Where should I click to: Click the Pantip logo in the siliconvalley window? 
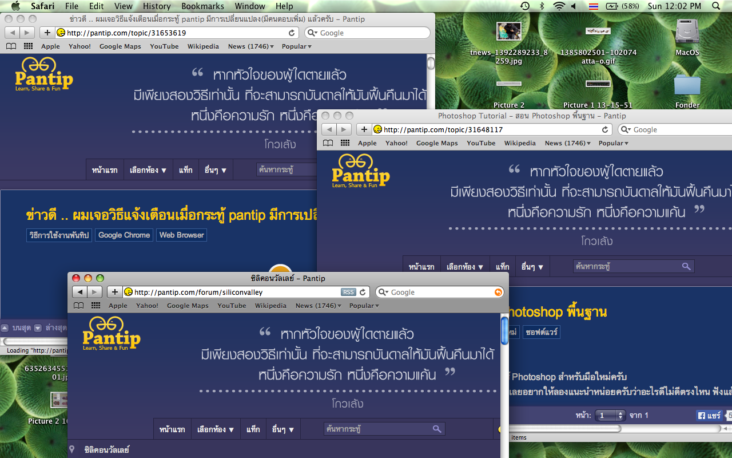[112, 333]
